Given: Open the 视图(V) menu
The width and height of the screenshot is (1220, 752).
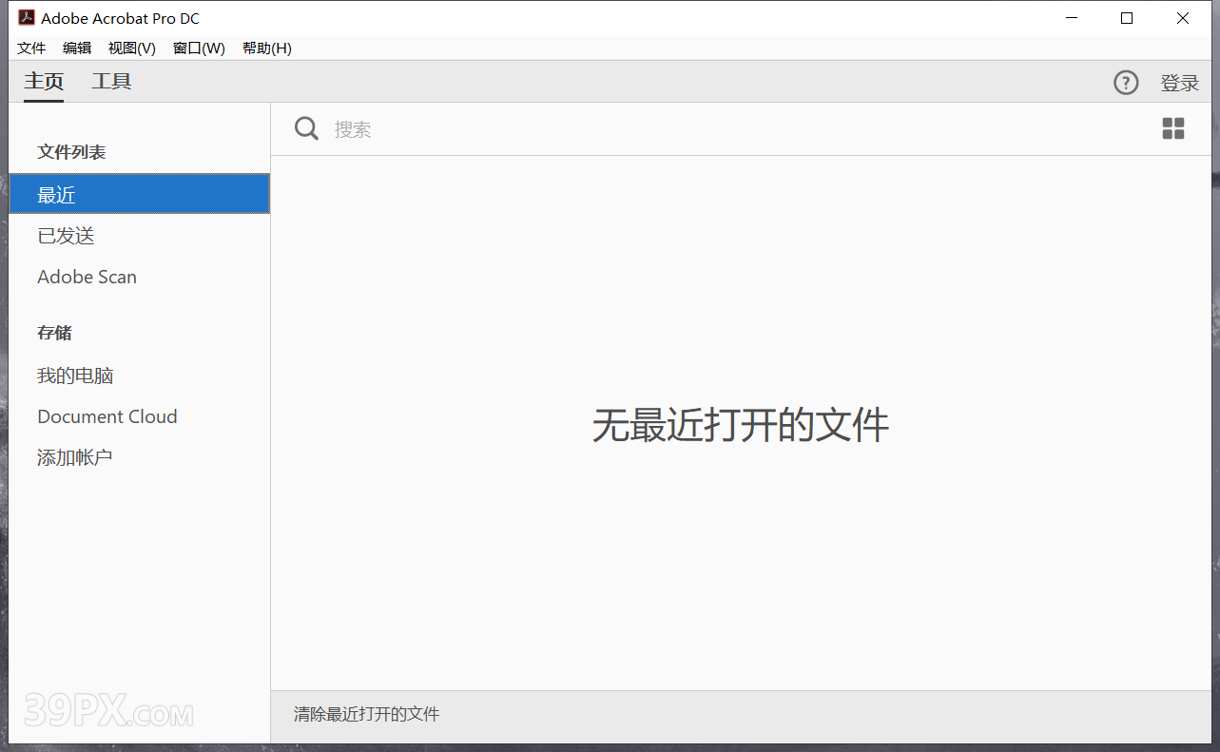Looking at the screenshot, I should click(132, 48).
